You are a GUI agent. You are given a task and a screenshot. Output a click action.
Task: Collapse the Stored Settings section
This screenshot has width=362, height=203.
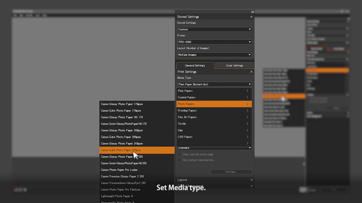(251, 17)
